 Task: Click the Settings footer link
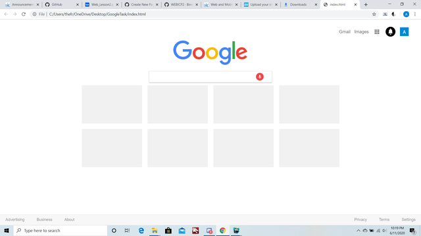coord(409,220)
